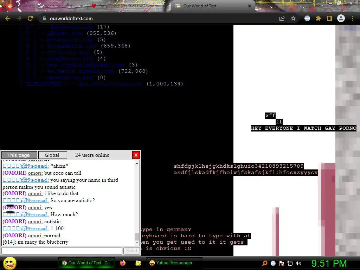Viewport: 360px width, 270px height.
Task: Close the Our World of Text tab
Action: 250,6
